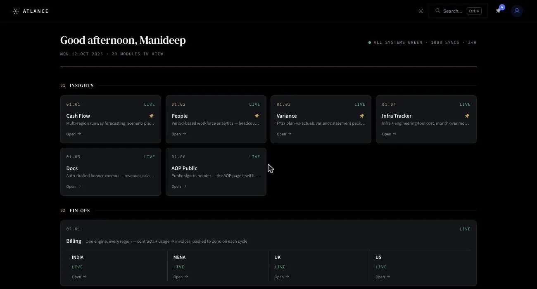
Task: Open the Search input box
Action: pyautogui.click(x=458, y=11)
